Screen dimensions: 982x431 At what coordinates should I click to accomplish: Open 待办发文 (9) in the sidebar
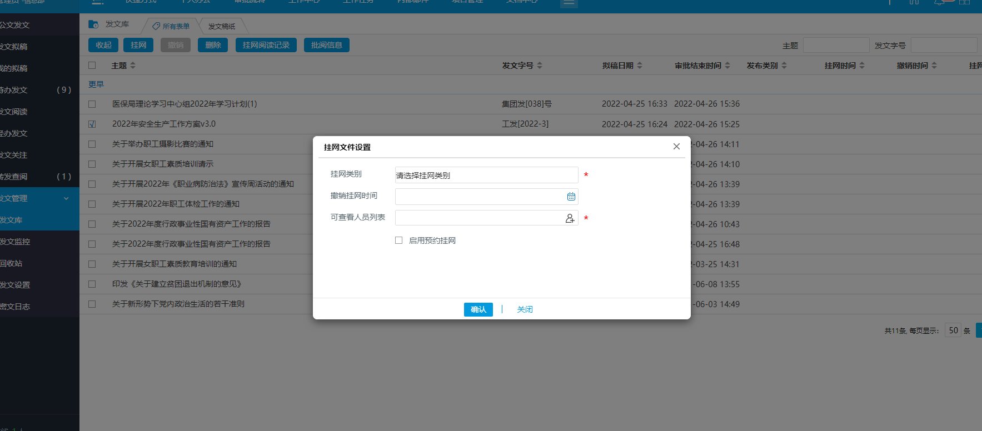point(39,90)
